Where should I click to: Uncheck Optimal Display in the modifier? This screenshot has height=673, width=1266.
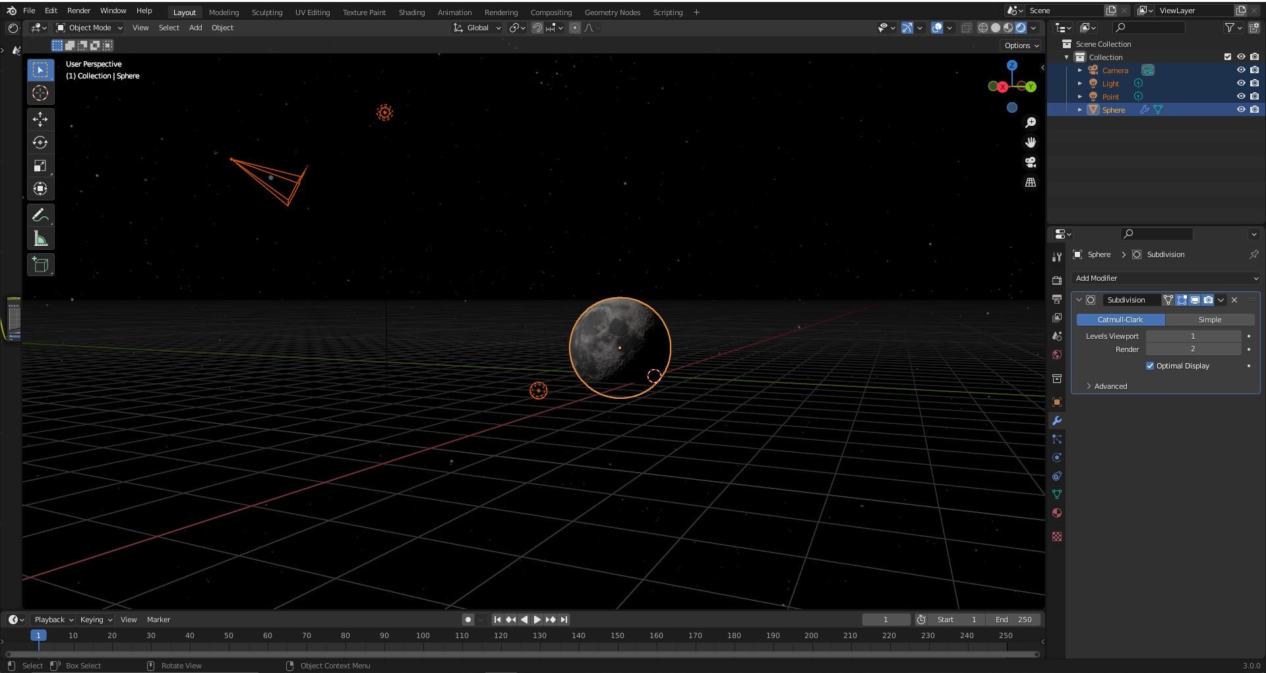tap(1150, 365)
